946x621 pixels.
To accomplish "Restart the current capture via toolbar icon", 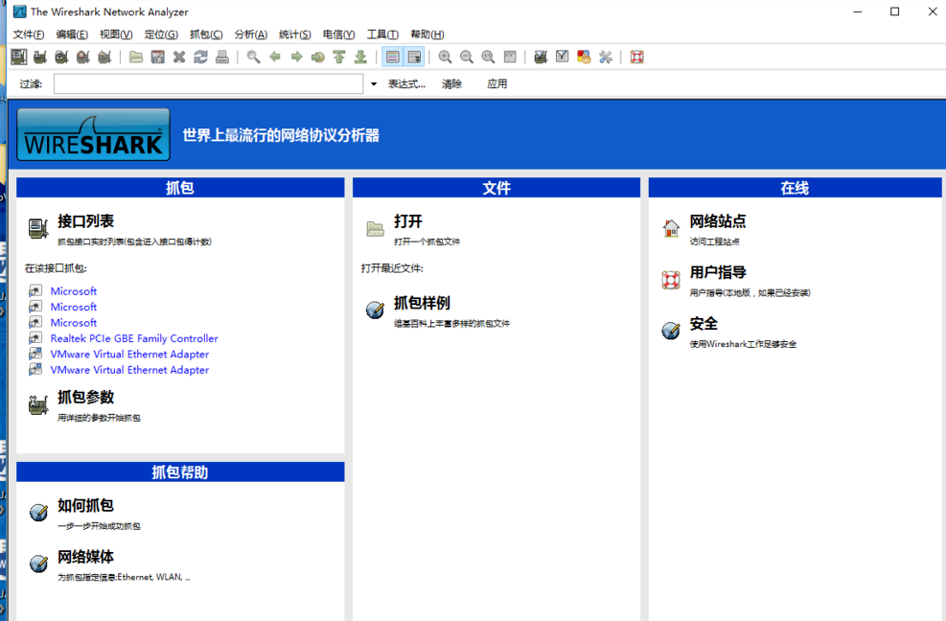I will pos(103,57).
